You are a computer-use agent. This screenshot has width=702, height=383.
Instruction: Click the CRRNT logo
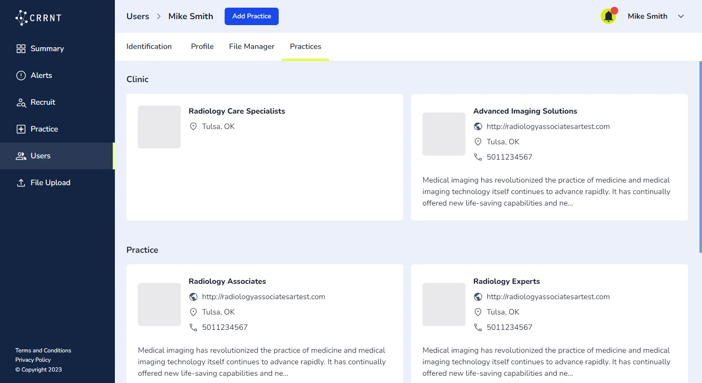[39, 18]
